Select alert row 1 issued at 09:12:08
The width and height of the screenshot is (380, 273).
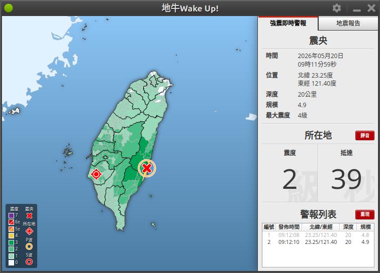click(318, 235)
